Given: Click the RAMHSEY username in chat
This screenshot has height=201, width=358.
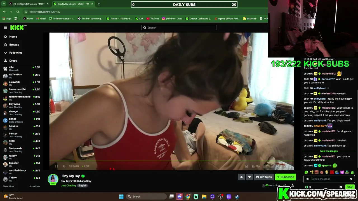Looking at the screenshot, I should pyautogui.click(x=320, y=126).
